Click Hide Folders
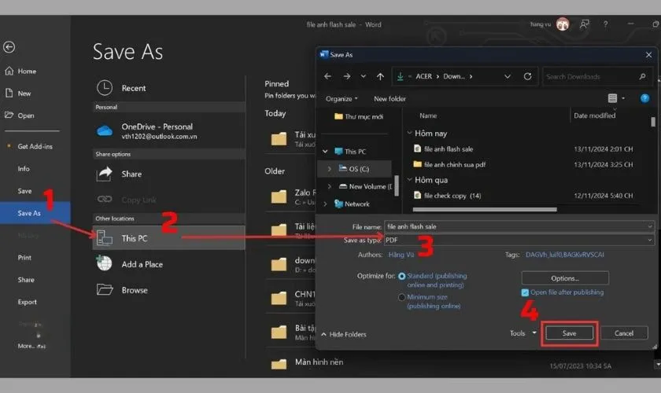The height and width of the screenshot is (393, 661). coord(344,334)
